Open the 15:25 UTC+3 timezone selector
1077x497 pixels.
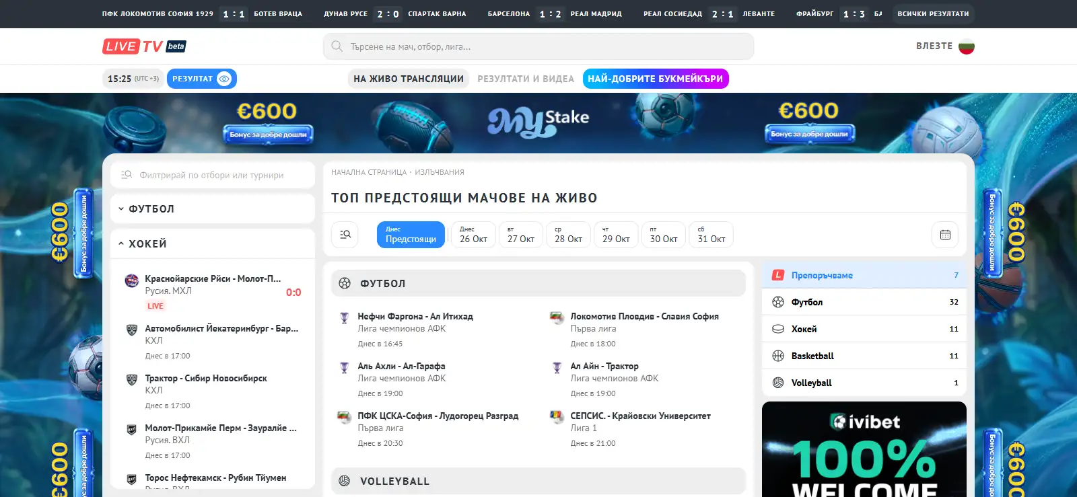(133, 79)
